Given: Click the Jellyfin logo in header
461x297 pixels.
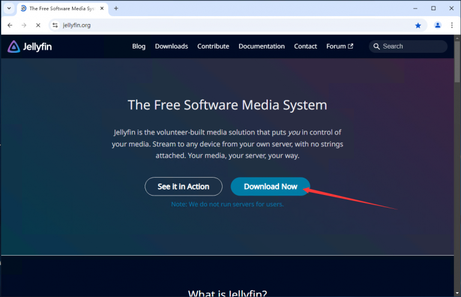Looking at the screenshot, I should click(x=29, y=47).
